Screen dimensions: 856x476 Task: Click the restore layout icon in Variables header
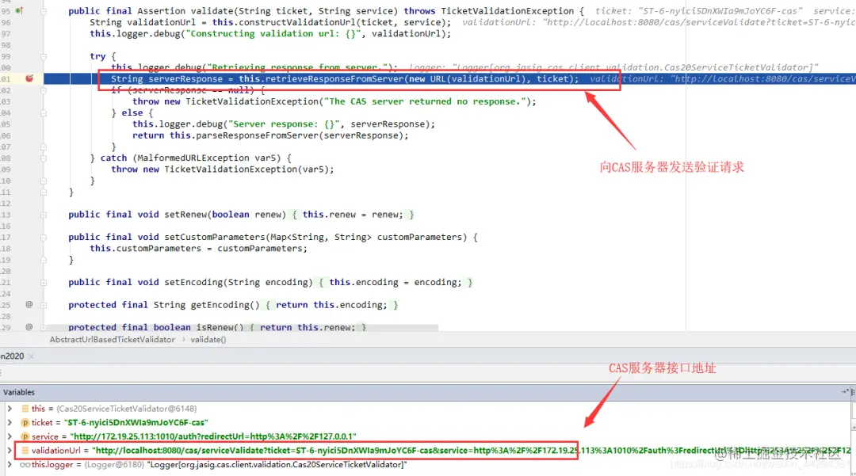tap(845, 392)
